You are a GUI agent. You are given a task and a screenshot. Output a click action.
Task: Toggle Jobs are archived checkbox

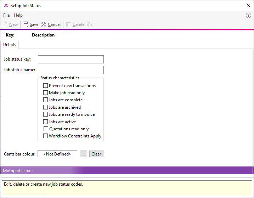click(45, 107)
